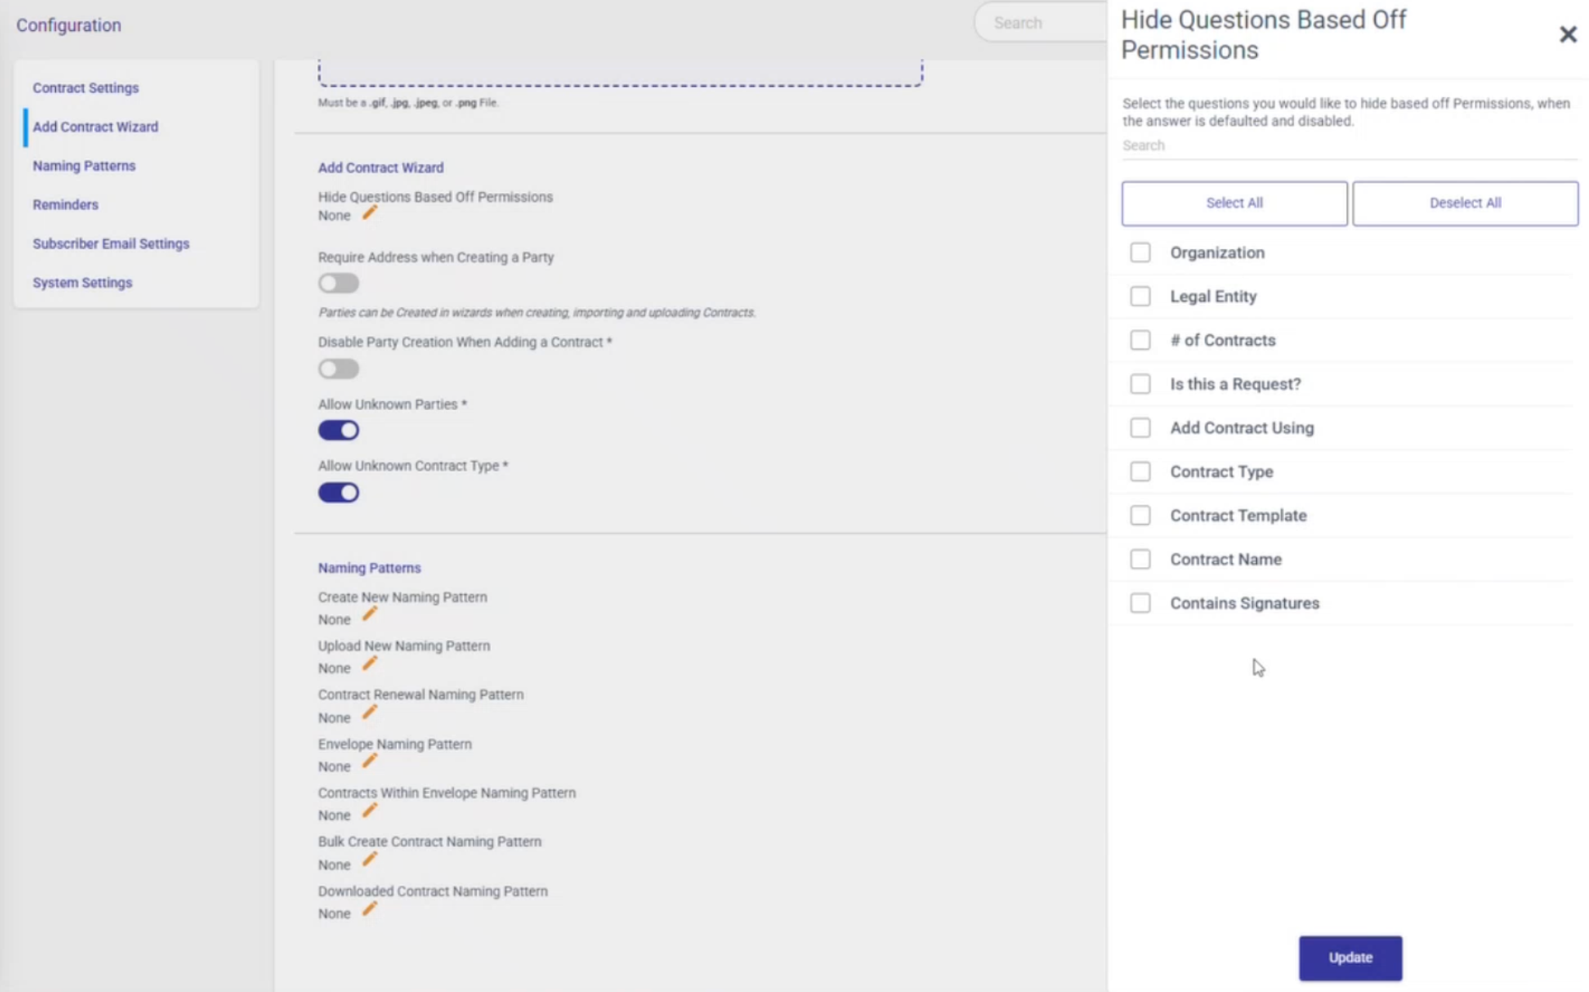Click the Deselect All button
1589x992 pixels.
point(1465,203)
